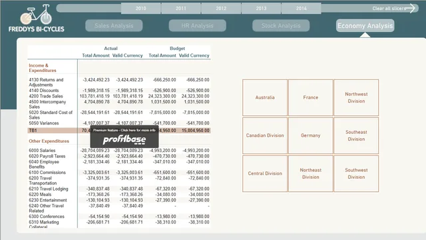The height and width of the screenshot is (240, 426).
Task: Click the Budget column group header
Action: point(177,49)
